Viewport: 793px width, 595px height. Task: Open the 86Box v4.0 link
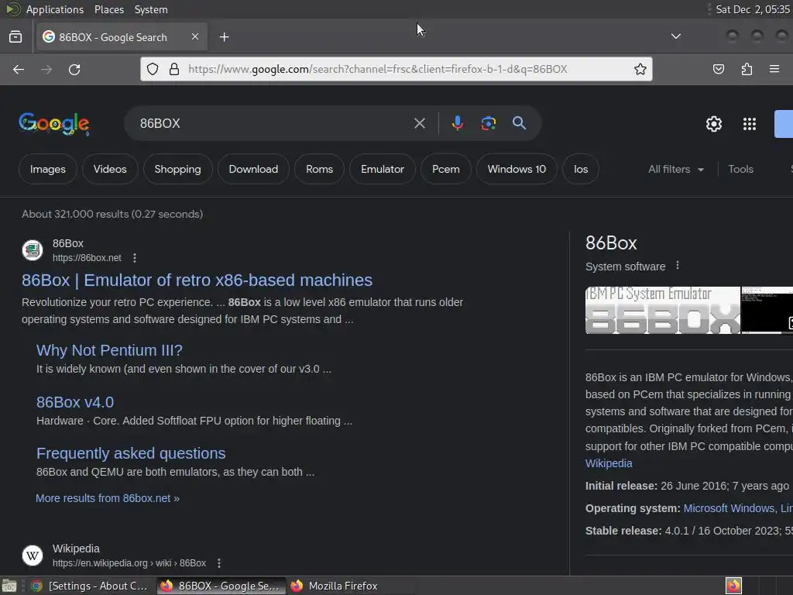[75, 402]
